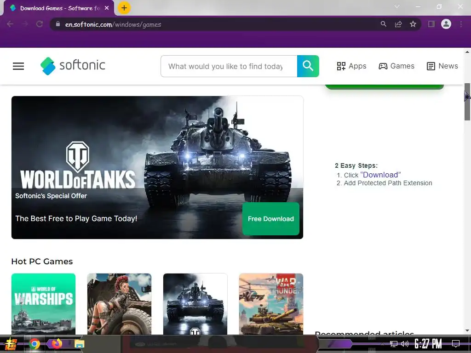Click the green button above 2 Easy Steps
The image size is (471, 353).
click(384, 87)
